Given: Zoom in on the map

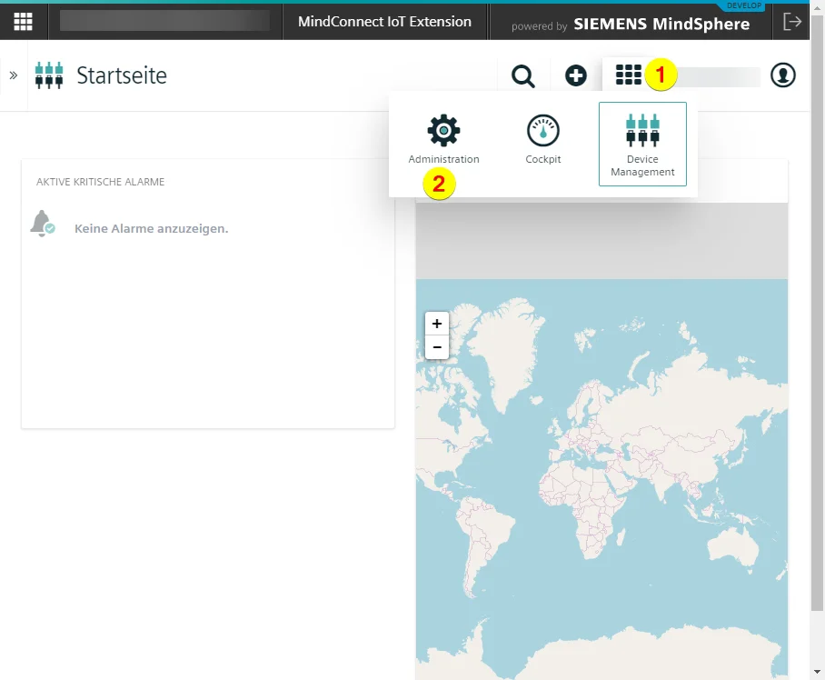Looking at the screenshot, I should 437,323.
